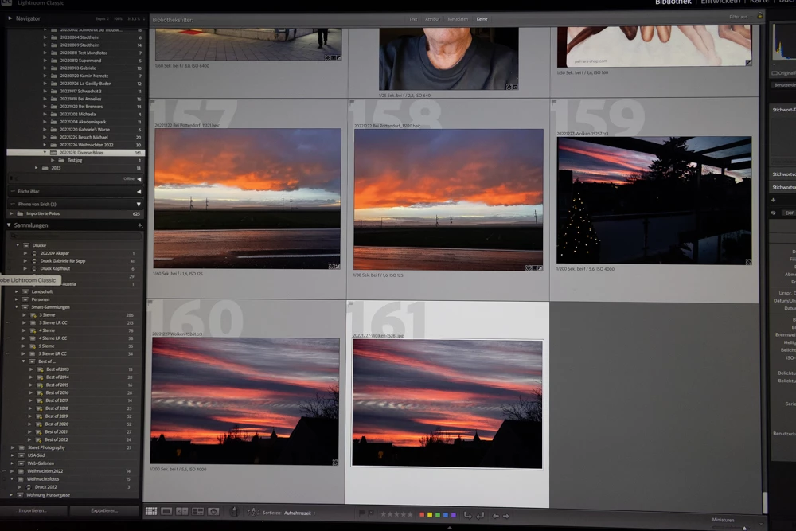The image size is (796, 531).
Task: Open the Weihnachten 2022 collection
Action: (45, 471)
